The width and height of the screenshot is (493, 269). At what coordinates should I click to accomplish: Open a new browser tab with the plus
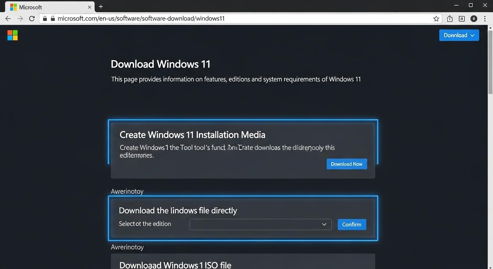(x=101, y=7)
